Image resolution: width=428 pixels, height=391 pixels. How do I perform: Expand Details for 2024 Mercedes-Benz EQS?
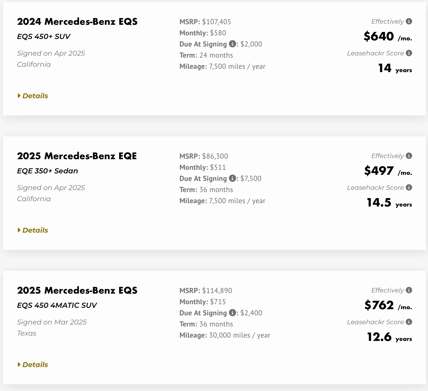point(33,96)
